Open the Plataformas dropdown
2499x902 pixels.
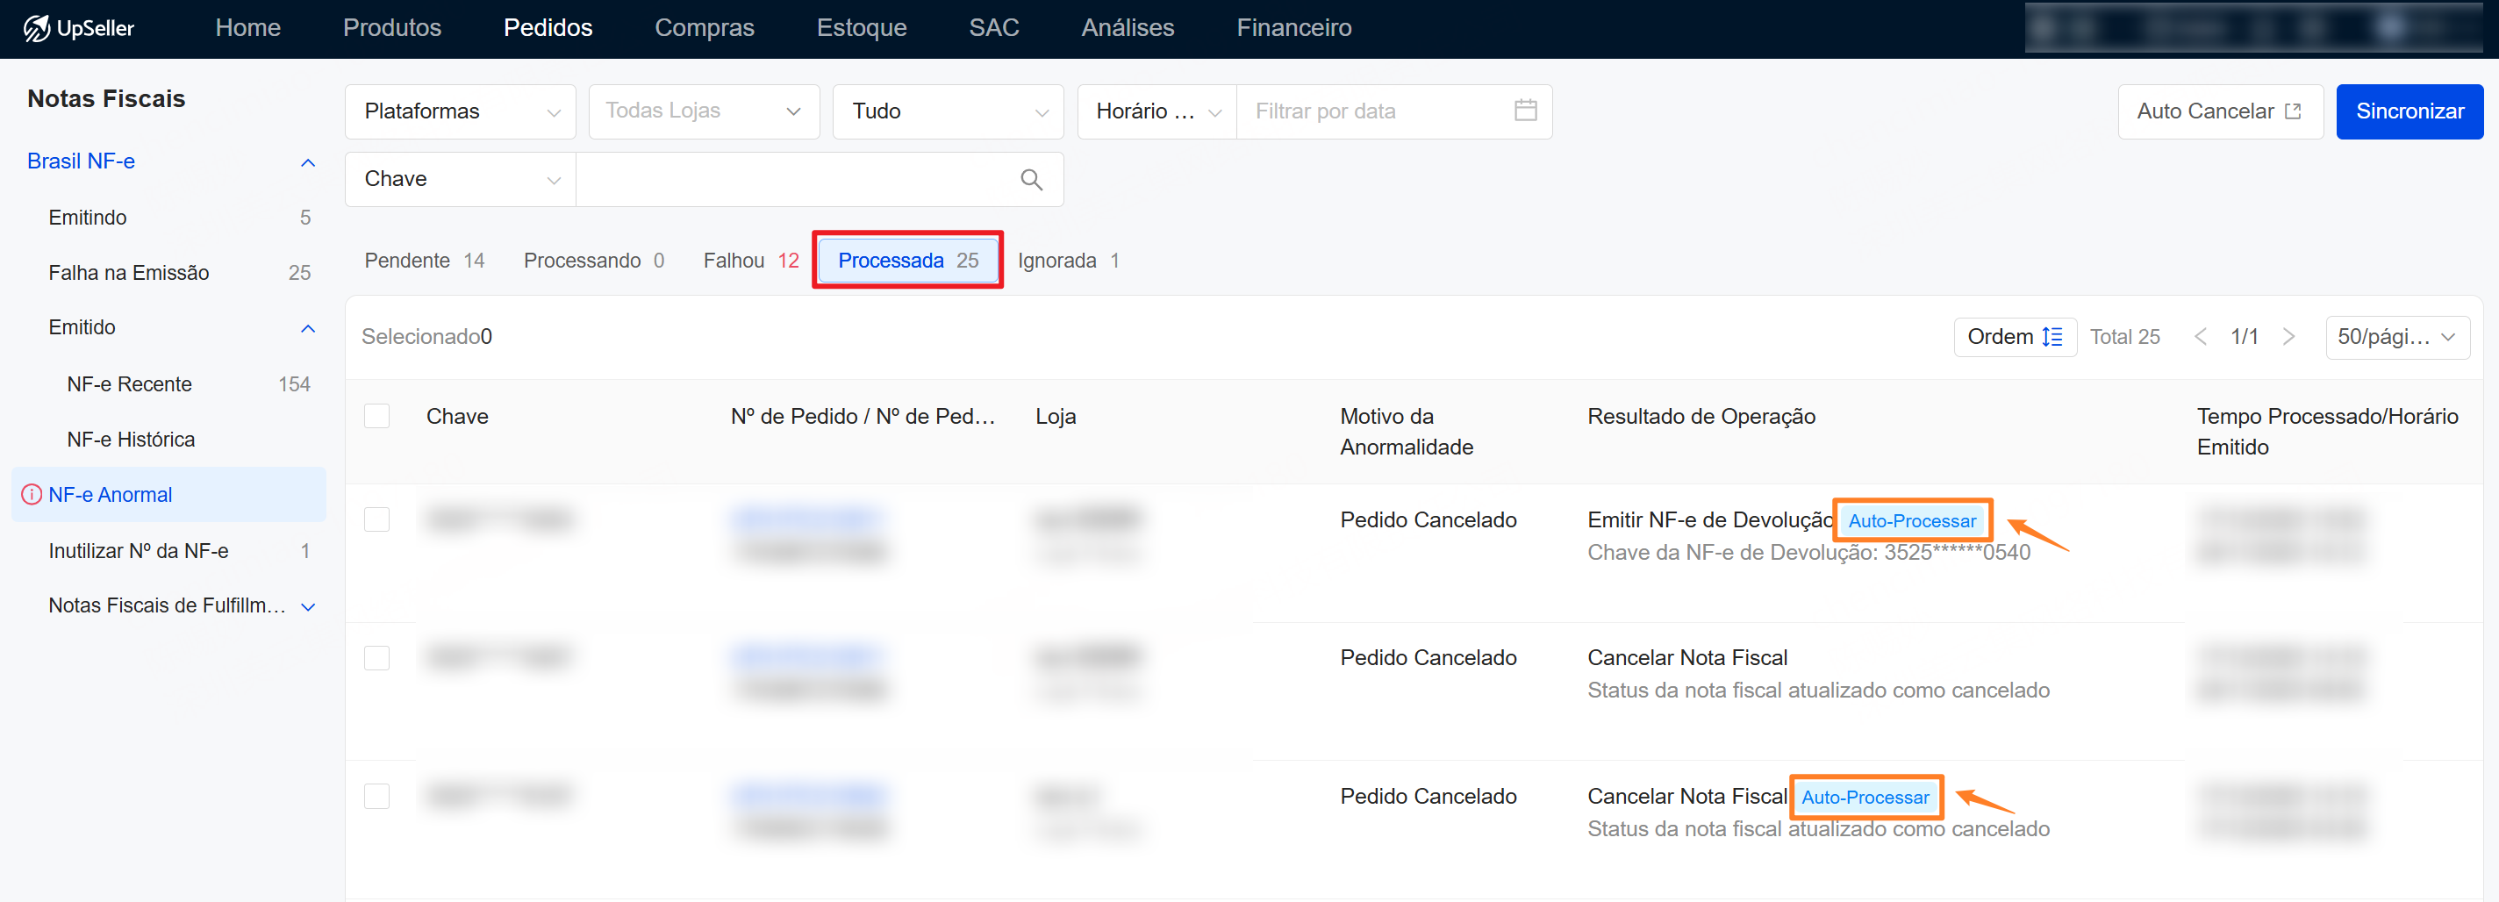[460, 111]
